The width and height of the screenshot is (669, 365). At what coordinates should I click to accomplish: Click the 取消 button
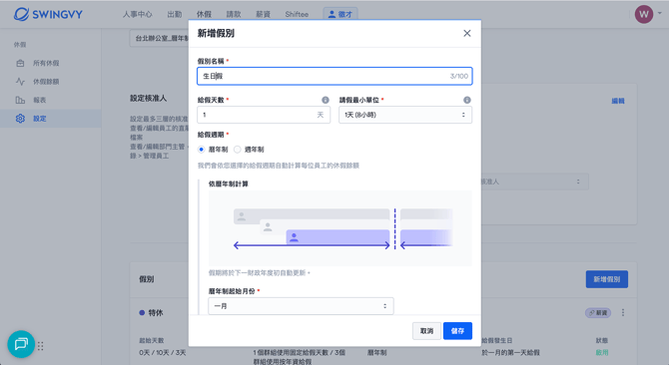pyautogui.click(x=426, y=331)
